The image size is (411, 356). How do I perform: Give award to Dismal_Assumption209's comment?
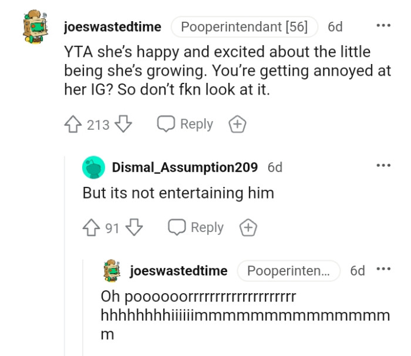pyautogui.click(x=248, y=227)
